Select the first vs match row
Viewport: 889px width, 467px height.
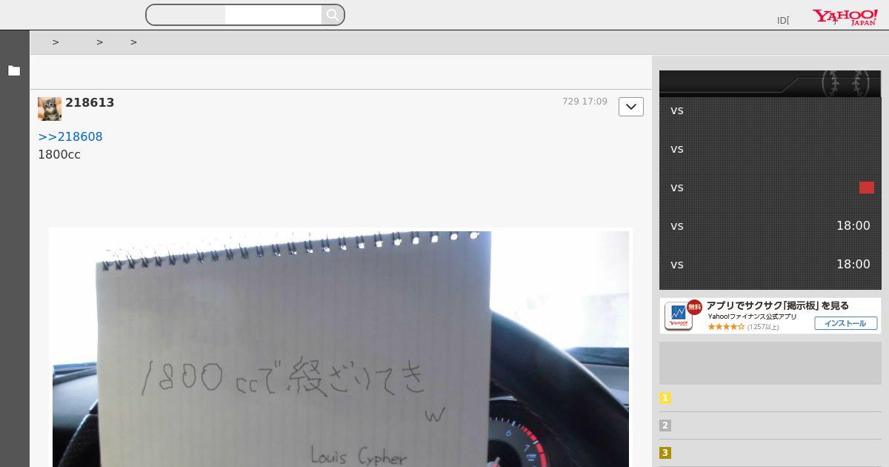(770, 110)
